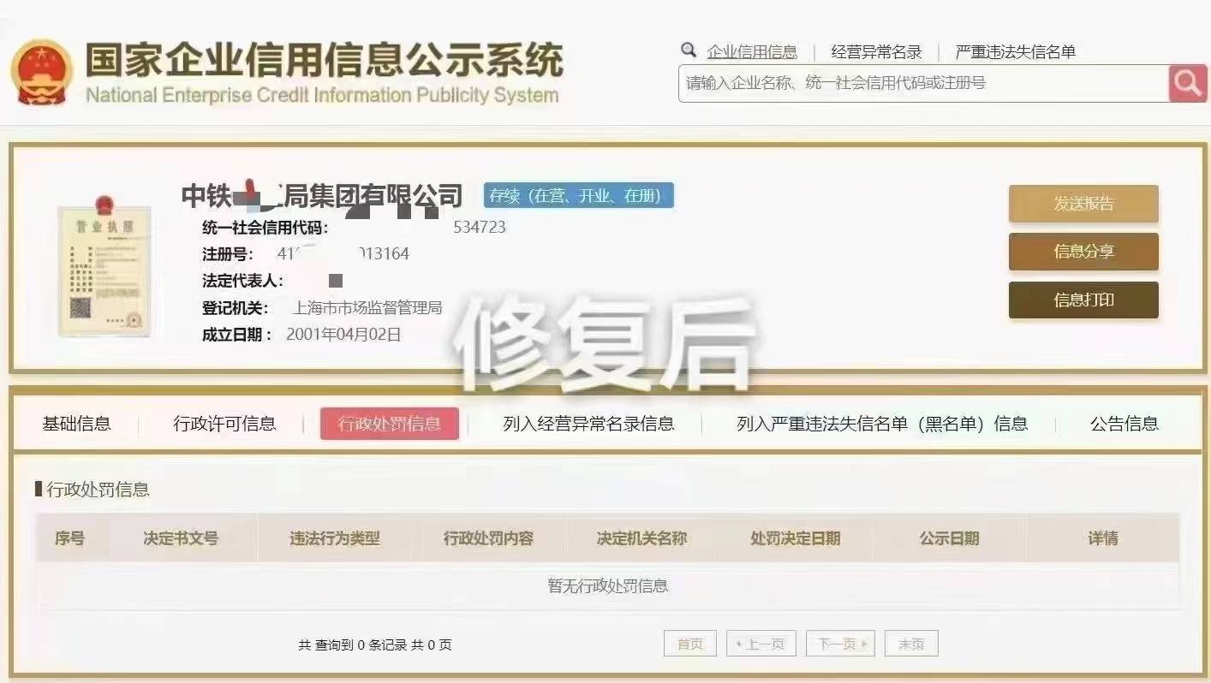Switch to the 公告信息 tab
The width and height of the screenshot is (1211, 683).
point(1124,423)
